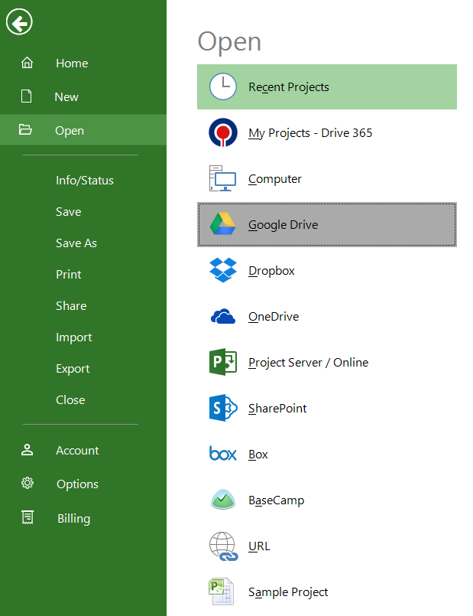
Task: Open the Share page
Action: coord(71,305)
